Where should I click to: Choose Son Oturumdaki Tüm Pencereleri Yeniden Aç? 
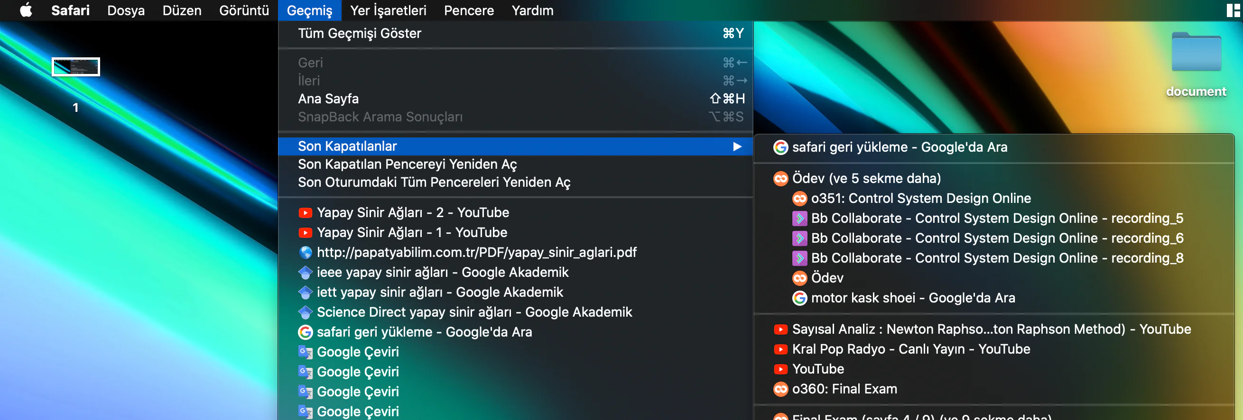(515, 183)
